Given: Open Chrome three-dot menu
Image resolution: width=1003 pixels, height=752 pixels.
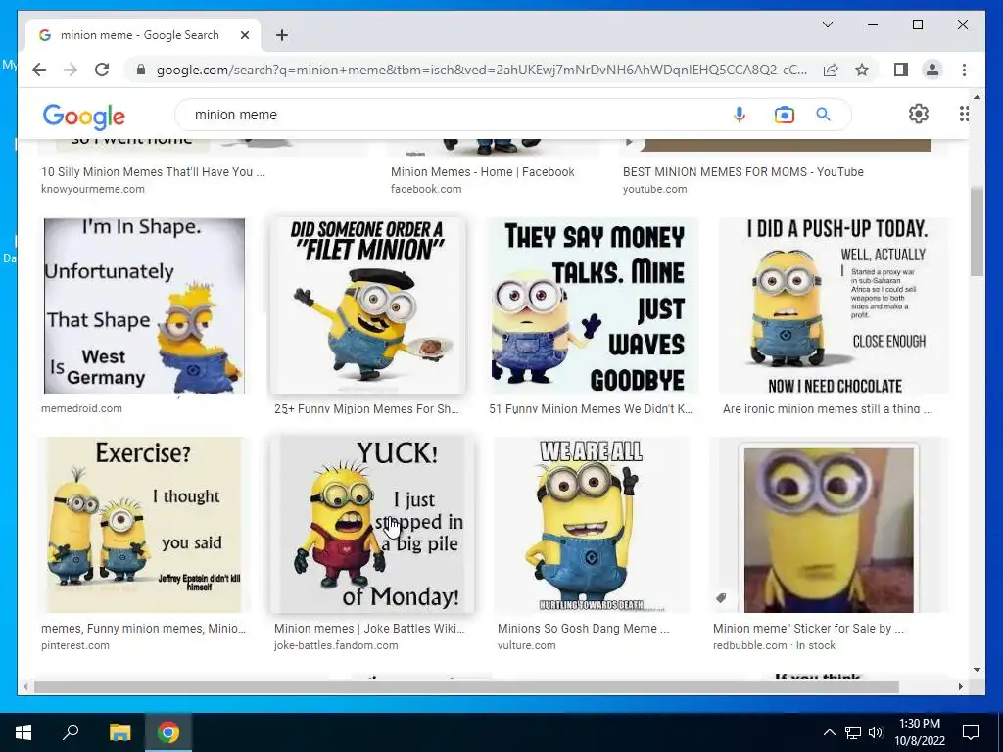Looking at the screenshot, I should (x=964, y=70).
